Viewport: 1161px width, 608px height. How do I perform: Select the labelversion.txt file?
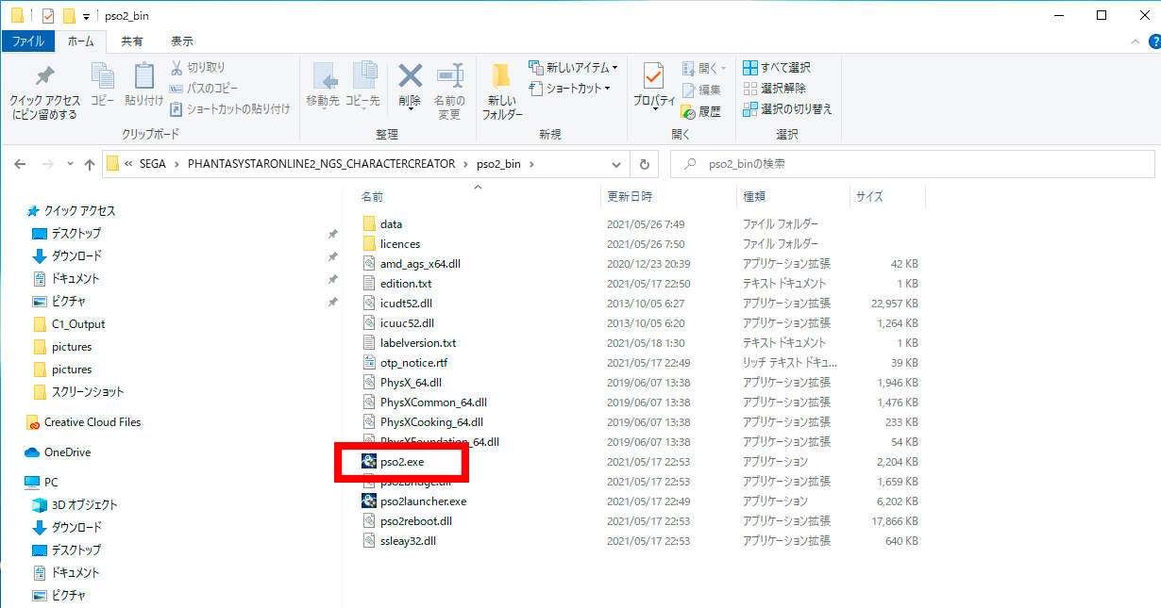pyautogui.click(x=418, y=343)
